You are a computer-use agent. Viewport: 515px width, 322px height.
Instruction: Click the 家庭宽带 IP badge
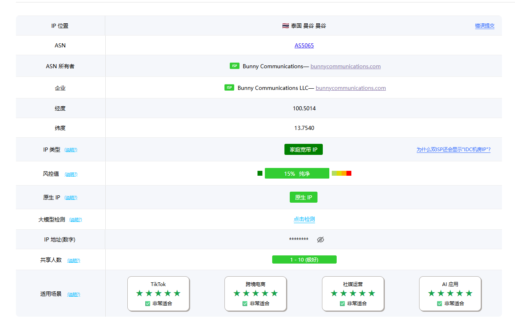[x=304, y=150]
